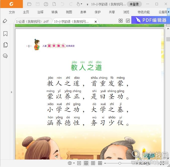Select single page view
This screenshot has height=167, width=170.
coord(79,163)
